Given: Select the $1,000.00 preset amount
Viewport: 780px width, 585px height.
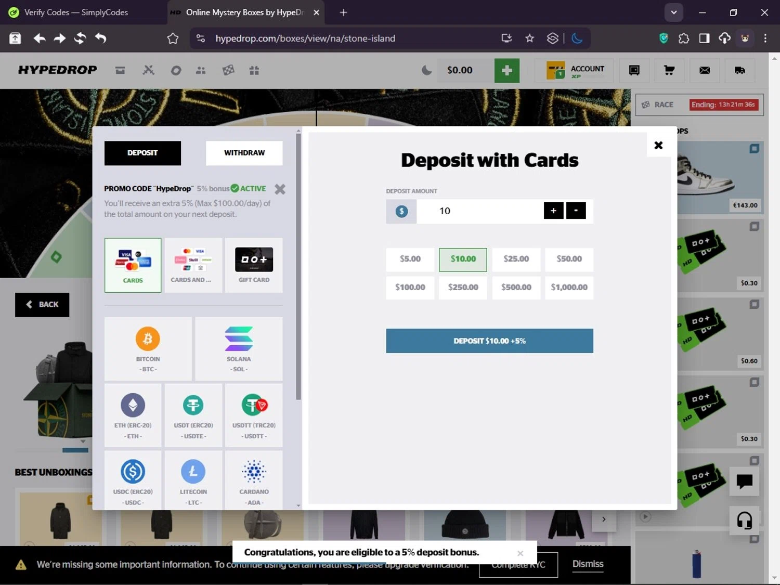Looking at the screenshot, I should (569, 287).
